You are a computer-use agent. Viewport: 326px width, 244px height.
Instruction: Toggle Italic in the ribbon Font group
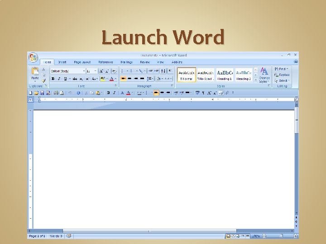(x=59, y=79)
